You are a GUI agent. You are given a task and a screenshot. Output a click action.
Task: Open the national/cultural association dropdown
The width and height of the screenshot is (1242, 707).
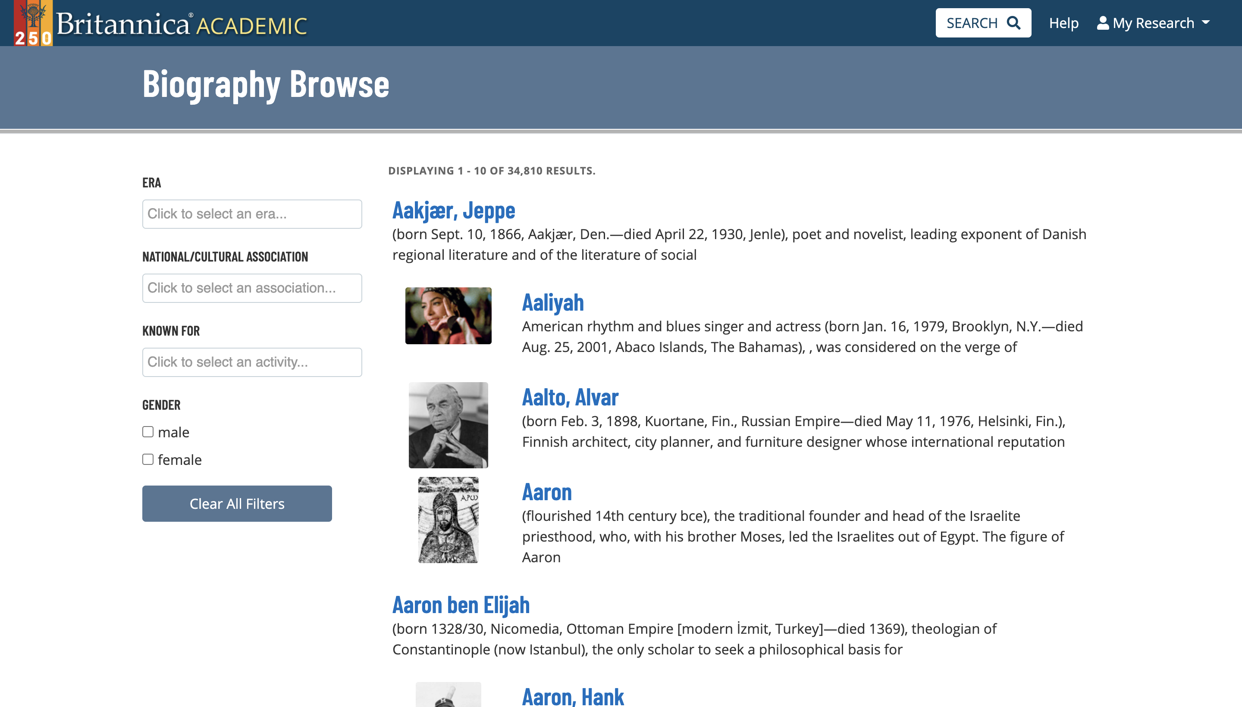(x=252, y=288)
